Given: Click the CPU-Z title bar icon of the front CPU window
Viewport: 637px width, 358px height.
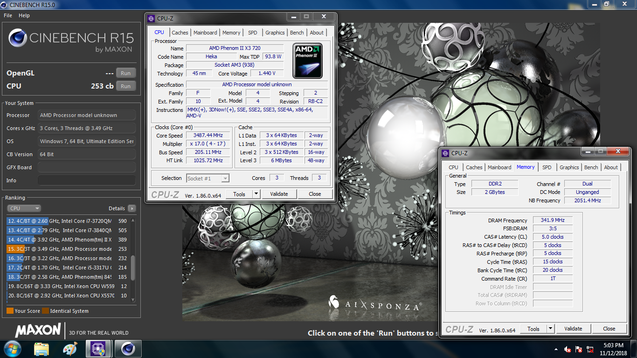Looking at the screenshot, I should tap(151, 19).
